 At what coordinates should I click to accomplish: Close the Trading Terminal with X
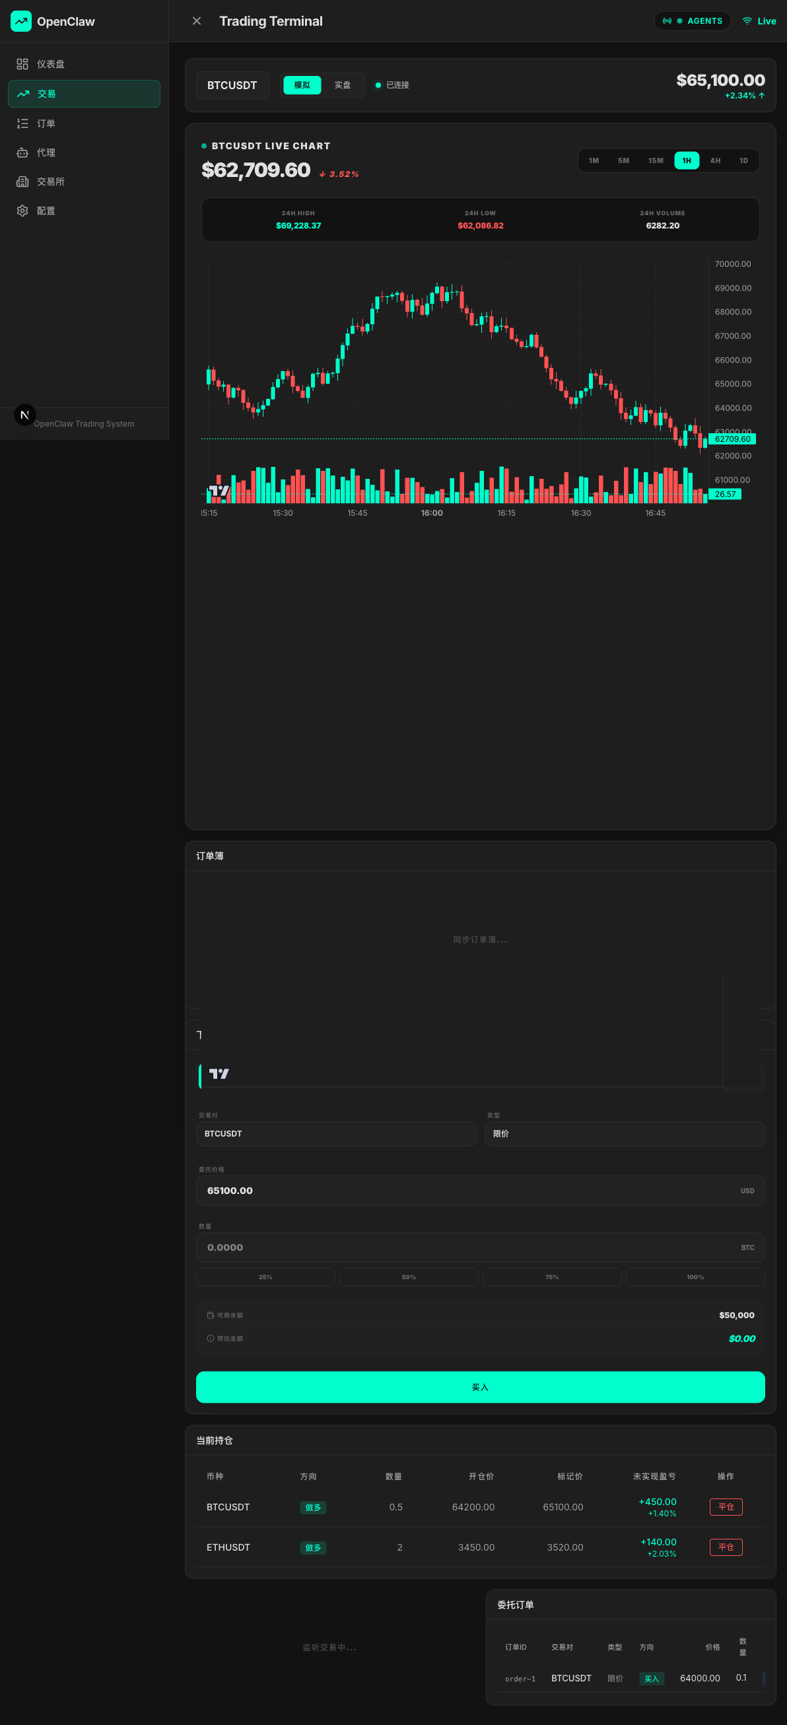click(197, 21)
